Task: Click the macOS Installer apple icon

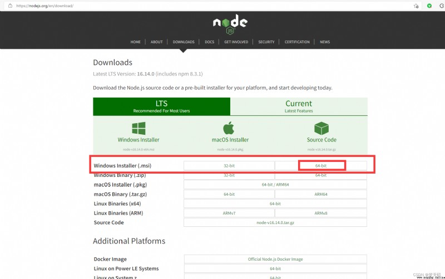Action: click(229, 128)
